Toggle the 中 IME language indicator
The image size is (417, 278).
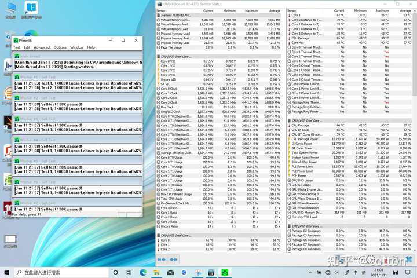(356, 272)
